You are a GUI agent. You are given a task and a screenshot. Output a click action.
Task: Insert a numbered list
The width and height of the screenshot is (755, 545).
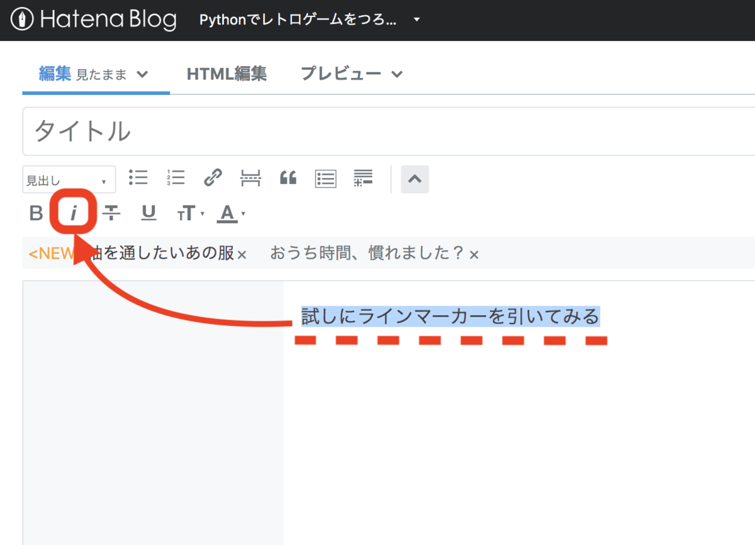click(x=176, y=178)
